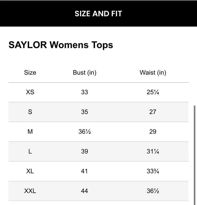The image size is (197, 205).
Task: Choose the M size row label
Action: click(x=30, y=132)
